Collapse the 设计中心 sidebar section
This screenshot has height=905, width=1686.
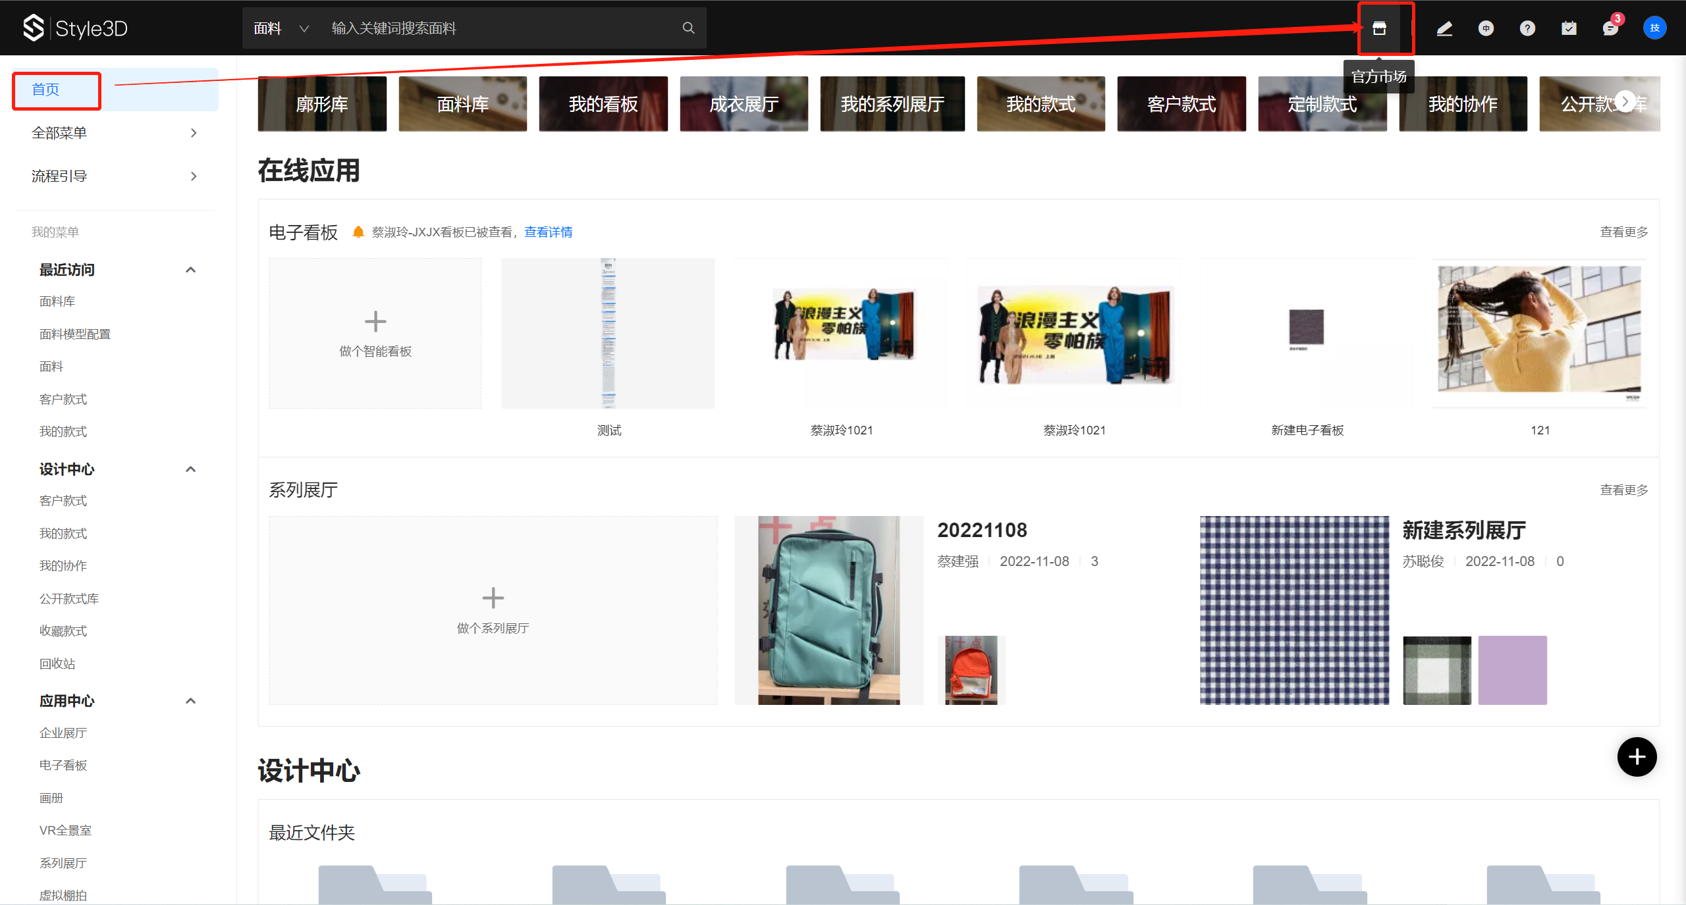click(191, 469)
